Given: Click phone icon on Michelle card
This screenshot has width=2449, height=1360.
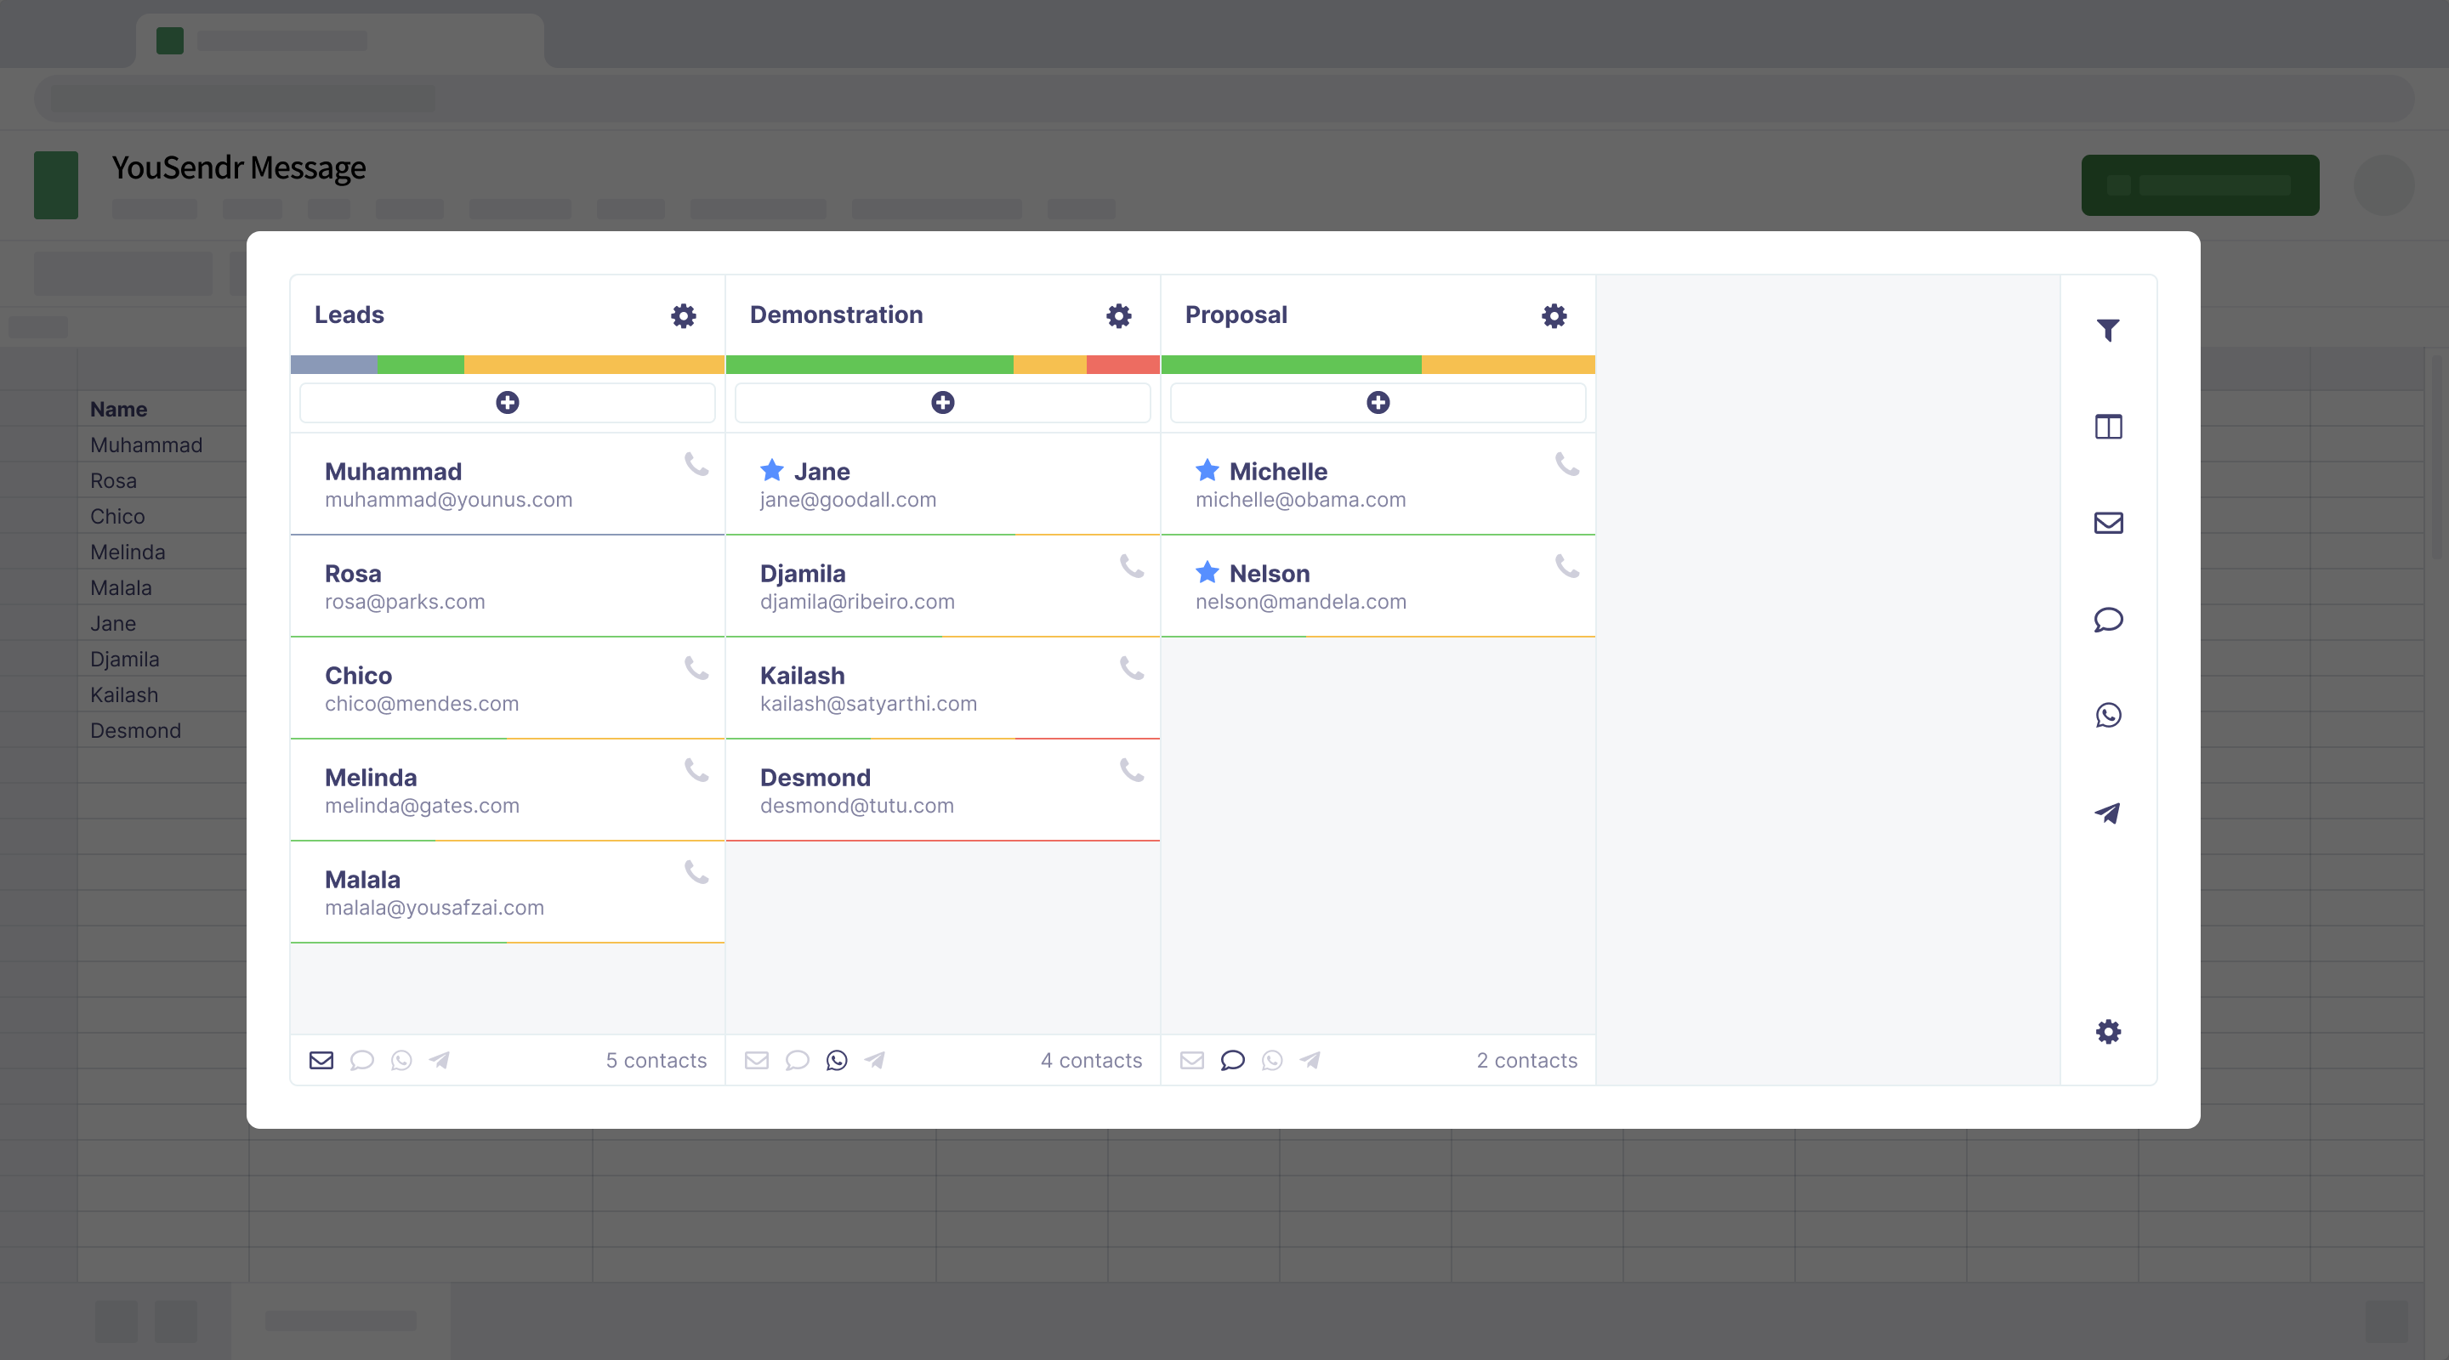Looking at the screenshot, I should click(1568, 464).
